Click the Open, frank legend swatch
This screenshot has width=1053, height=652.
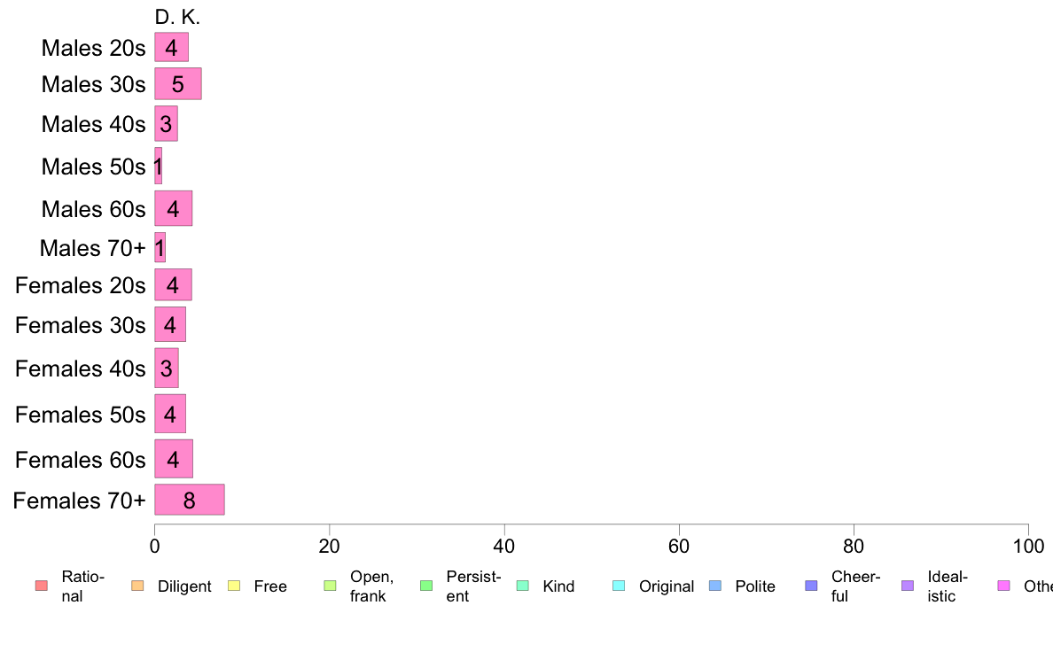pyautogui.click(x=330, y=586)
